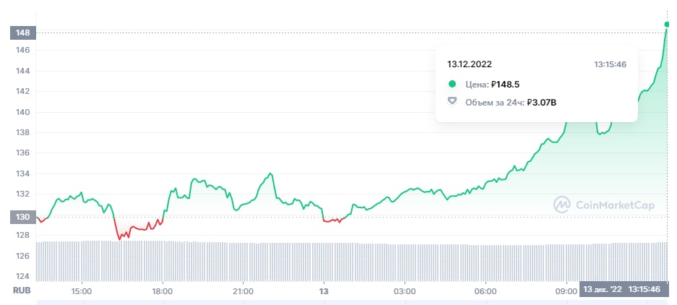Click the green endpoint dot on chart line

pos(667,25)
